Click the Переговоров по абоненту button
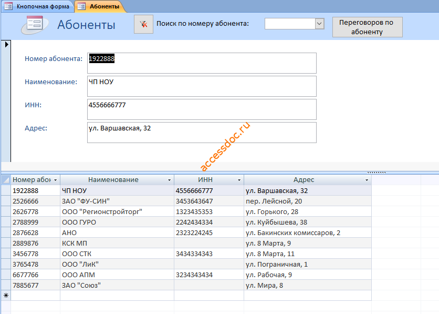Screen dimensions: 439x314 coord(368,27)
